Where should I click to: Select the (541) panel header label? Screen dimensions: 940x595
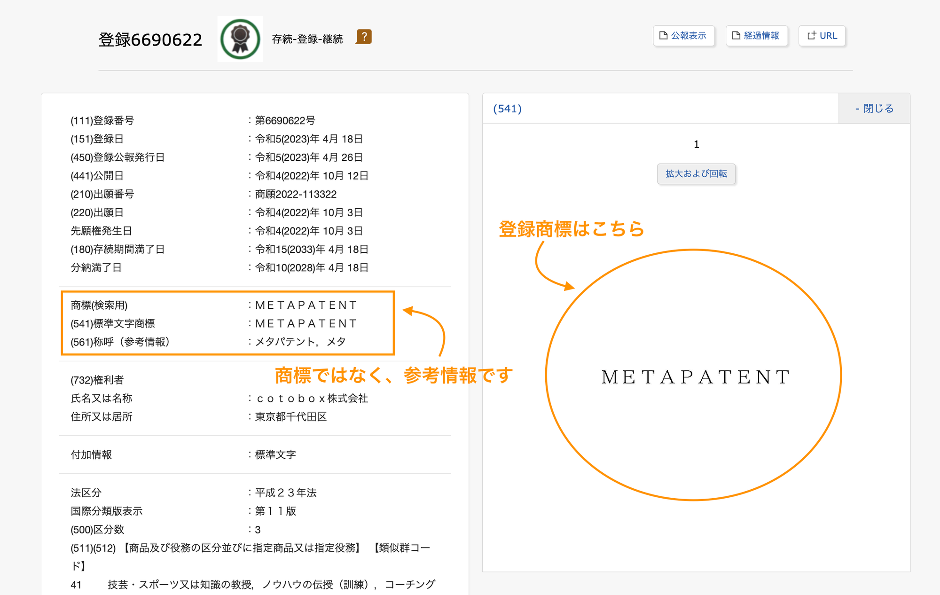[x=507, y=109]
